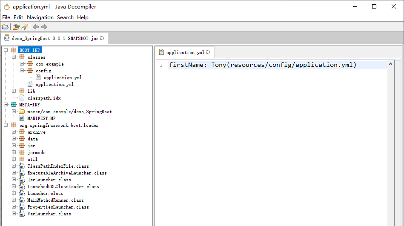Close the demo_SpringBoot jar tab
The height and width of the screenshot is (226, 404).
102,38
